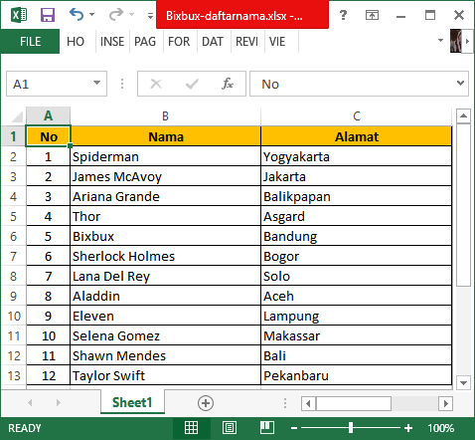Select row 1 header
The image size is (475, 440).
[x=13, y=136]
